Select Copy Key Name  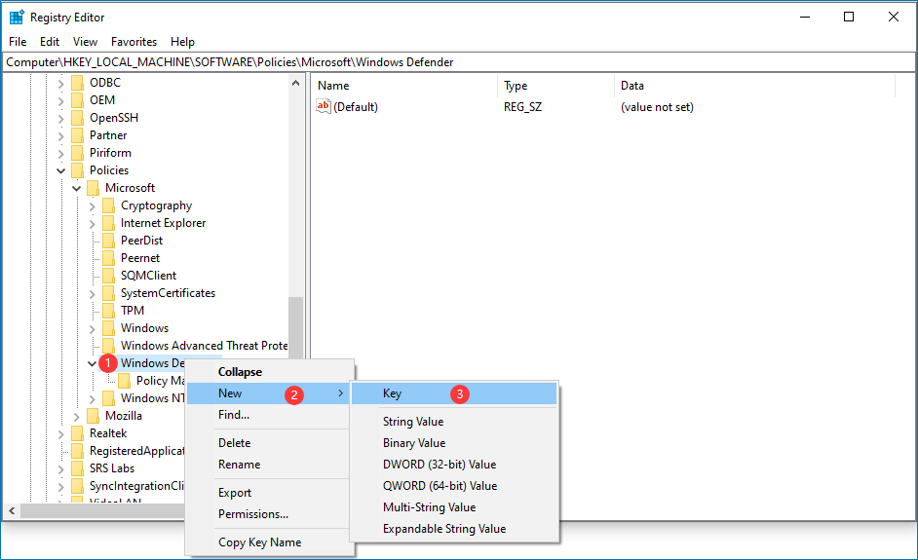tap(270, 542)
